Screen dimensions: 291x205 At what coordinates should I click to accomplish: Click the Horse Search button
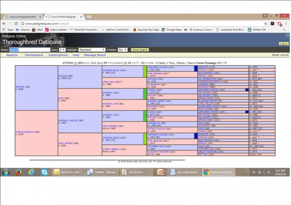pyautogui.click(x=140, y=50)
